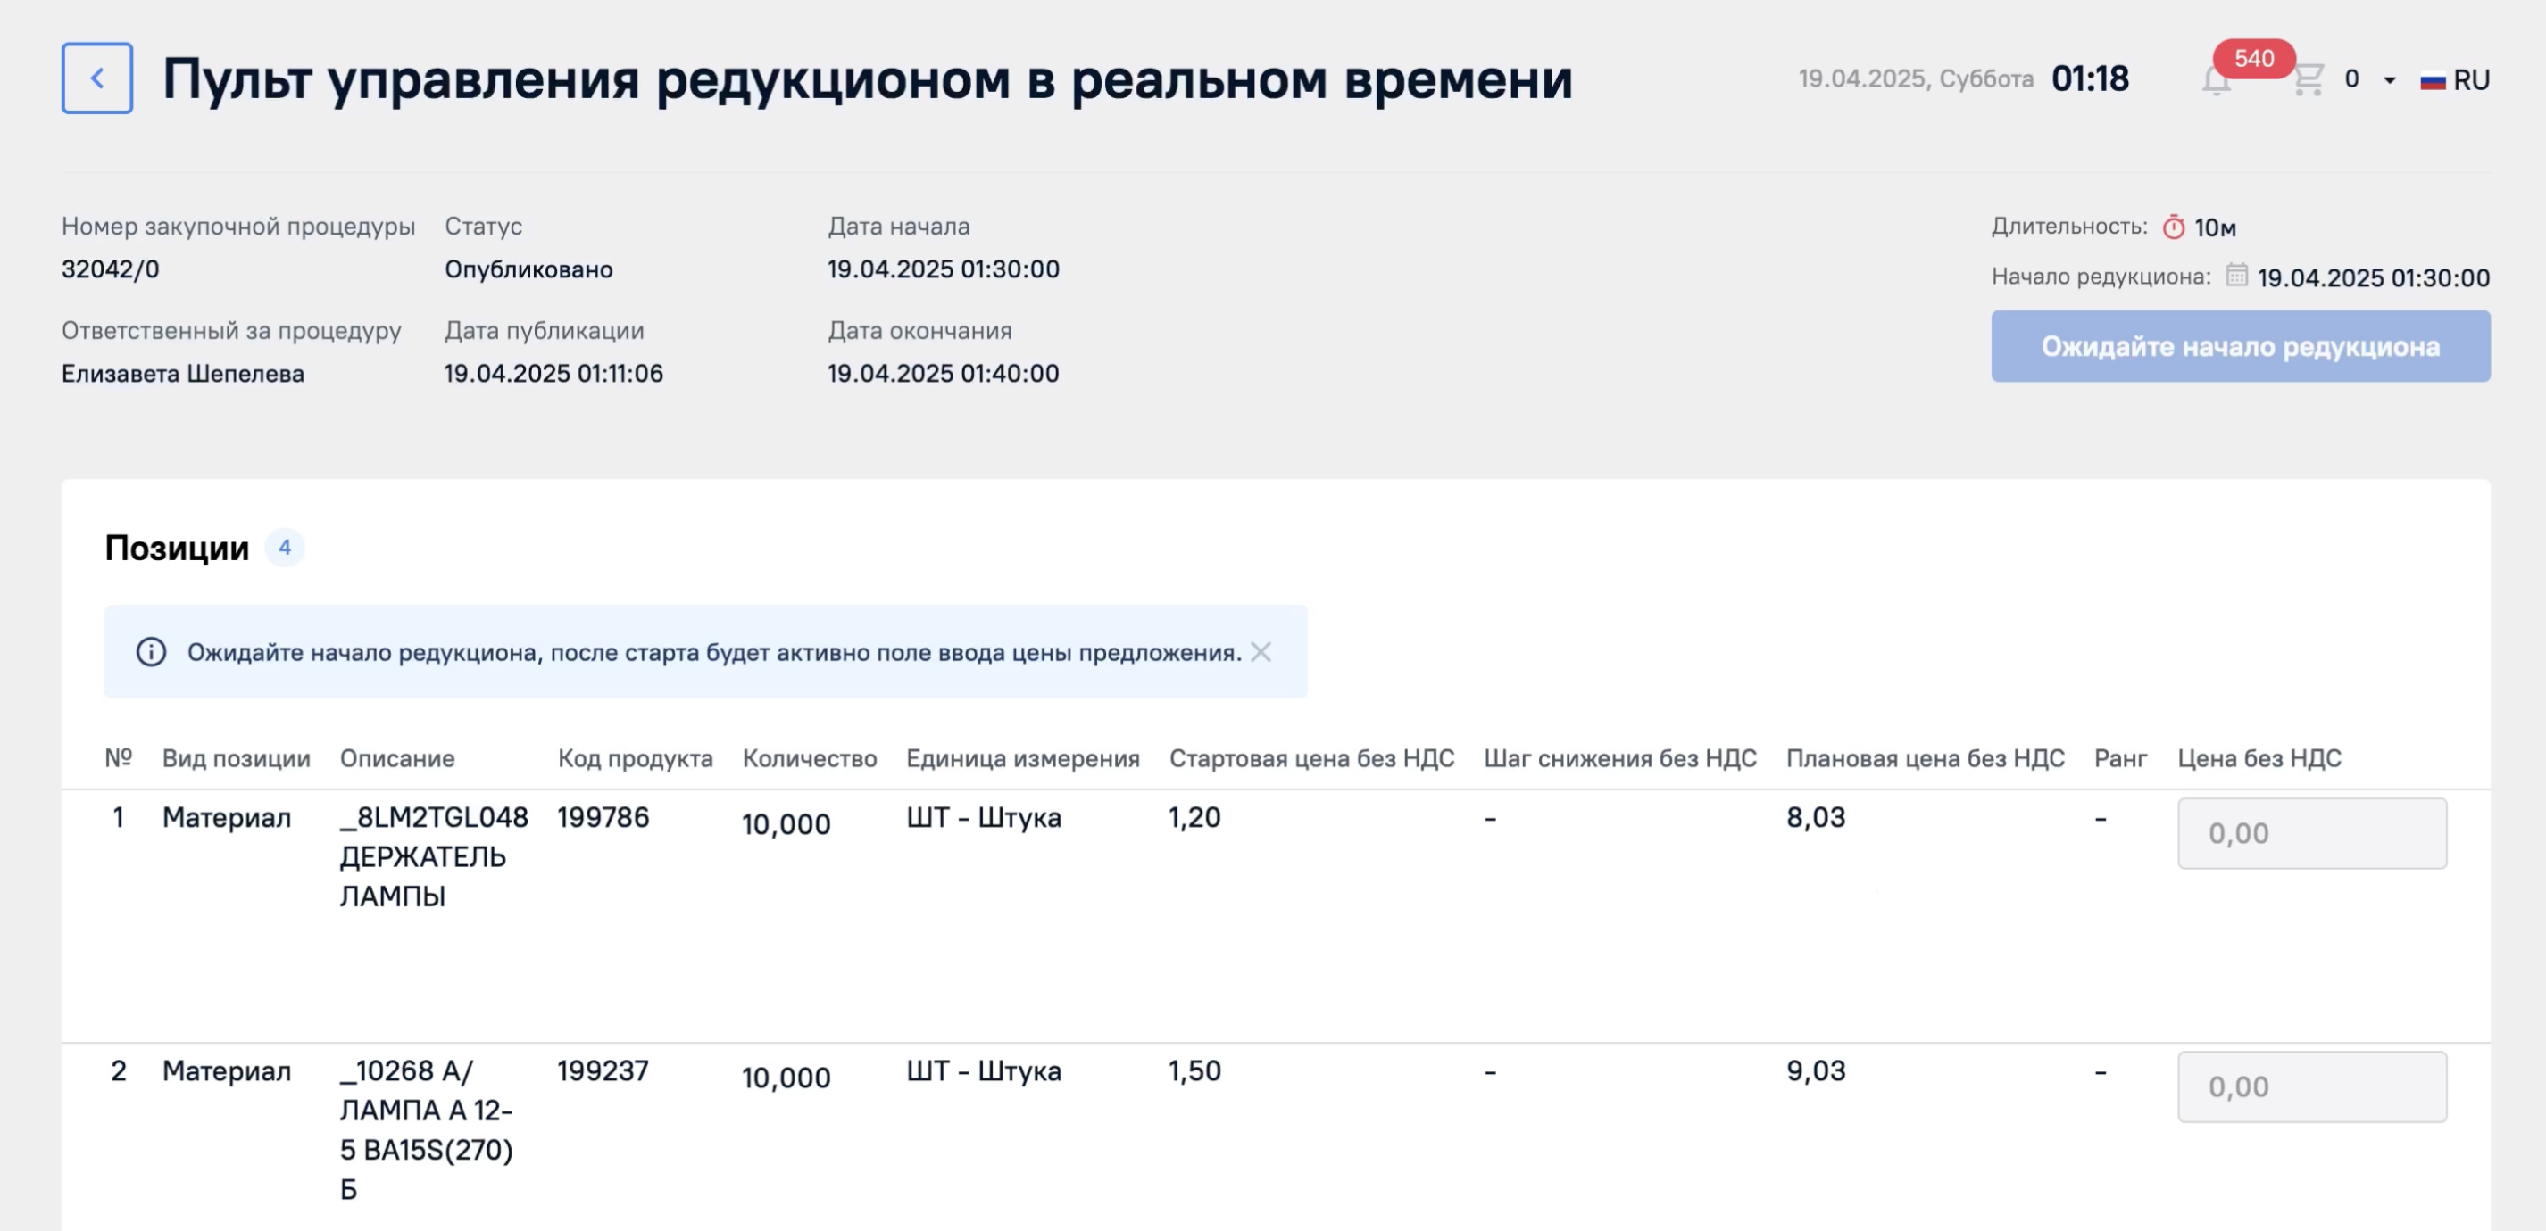Open the shopping cart icon
The height and width of the screenshot is (1231, 2546).
2308,79
